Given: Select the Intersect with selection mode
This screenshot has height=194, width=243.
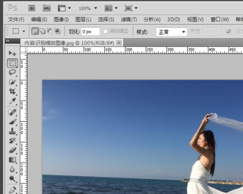Looking at the screenshot, I should [57, 31].
